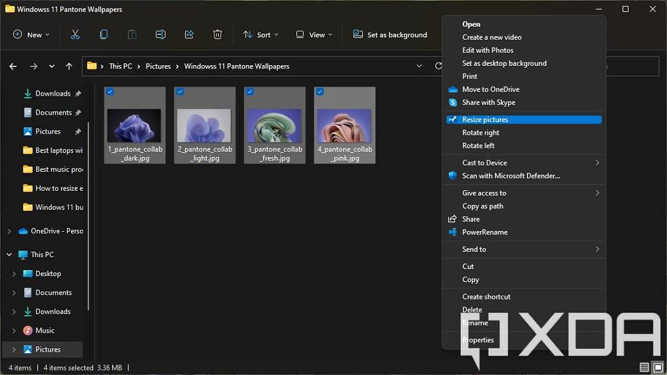Click the Copy icon in the toolbar
The width and height of the screenshot is (667, 375).
[x=104, y=35]
